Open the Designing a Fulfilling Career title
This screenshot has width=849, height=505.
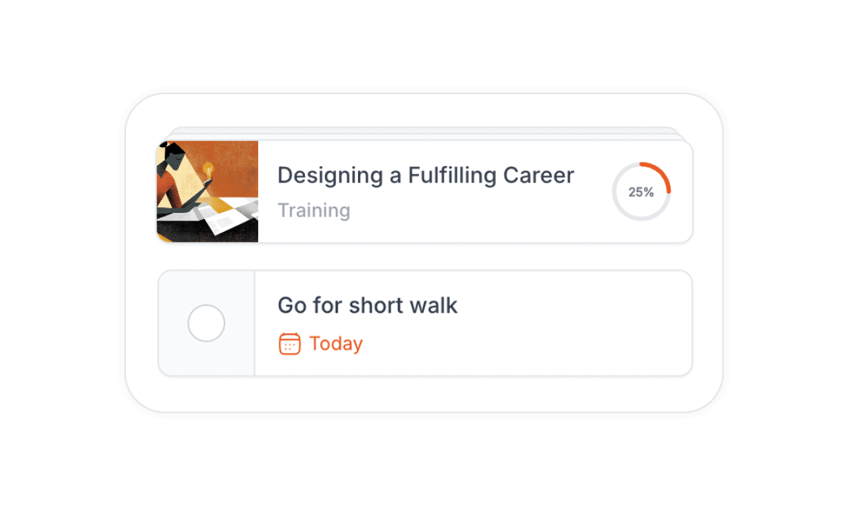click(425, 175)
